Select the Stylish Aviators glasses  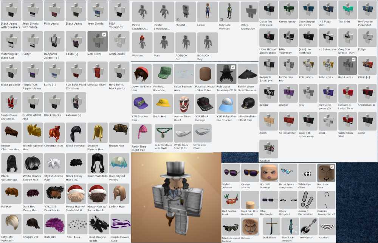click(x=231, y=173)
